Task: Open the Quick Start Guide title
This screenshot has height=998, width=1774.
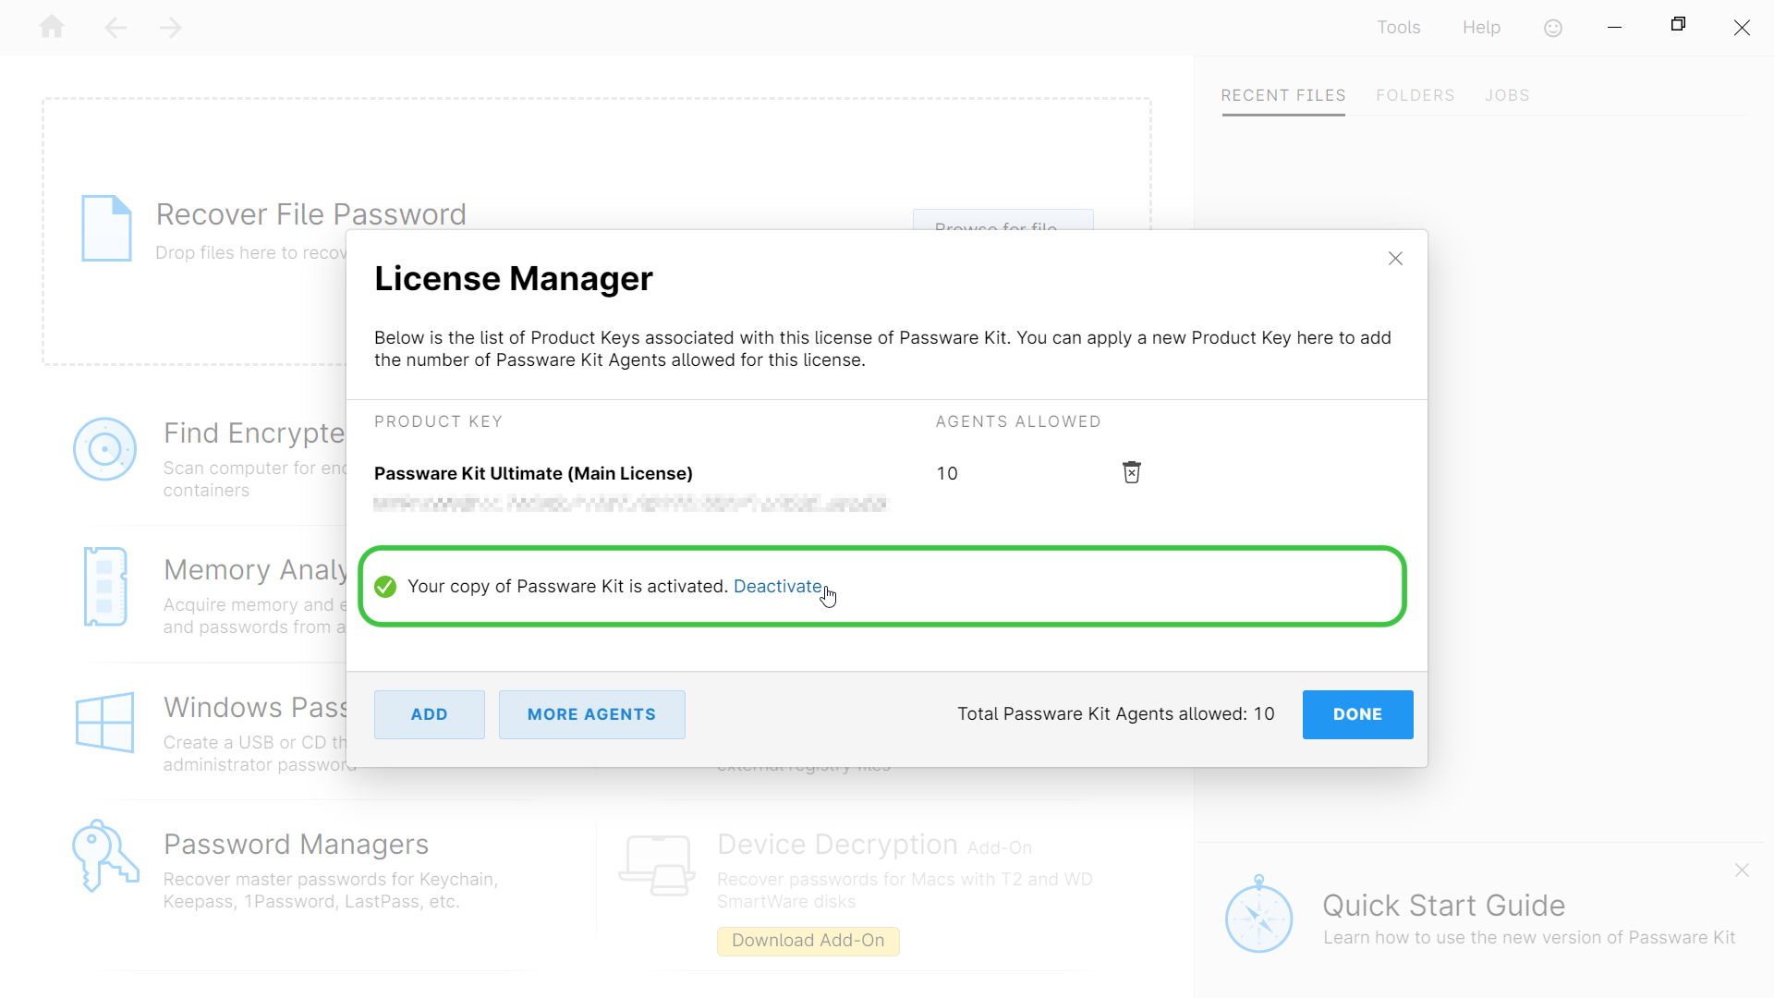Action: [1443, 906]
